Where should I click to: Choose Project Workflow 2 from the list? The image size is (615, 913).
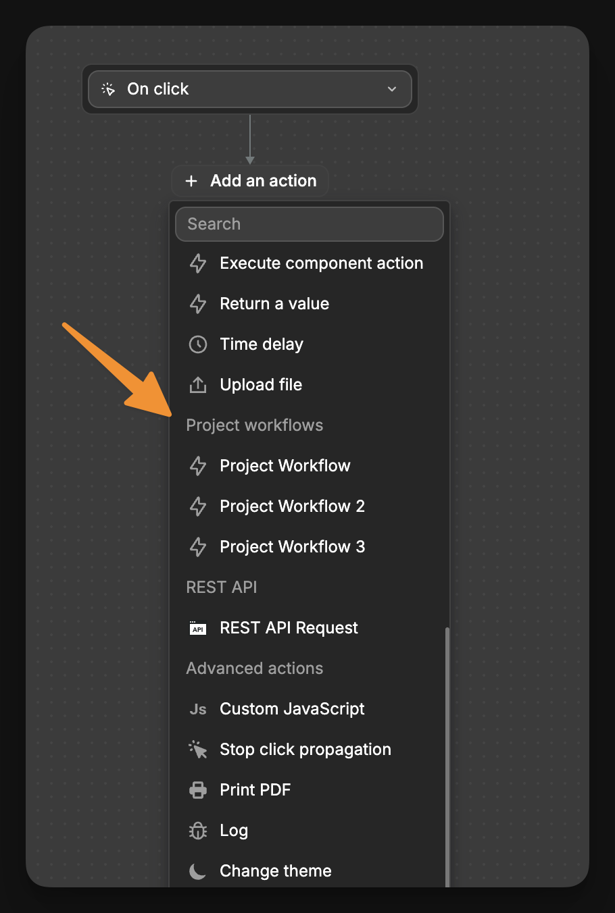(x=292, y=506)
